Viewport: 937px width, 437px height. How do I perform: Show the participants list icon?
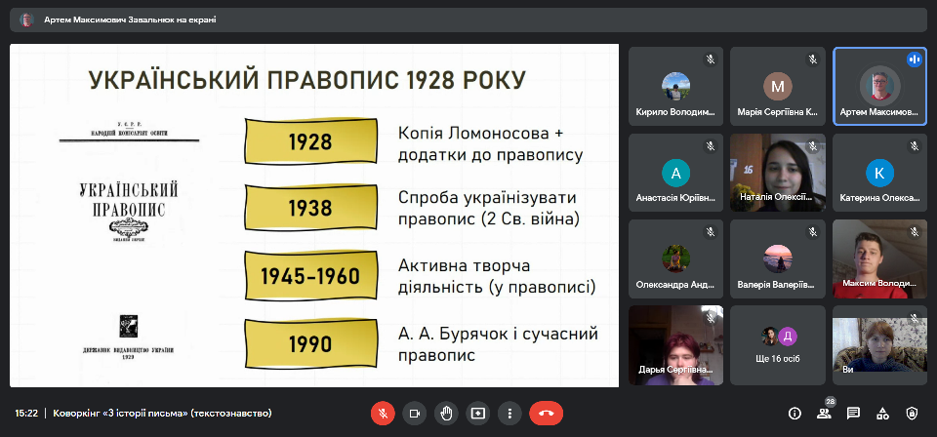824,414
